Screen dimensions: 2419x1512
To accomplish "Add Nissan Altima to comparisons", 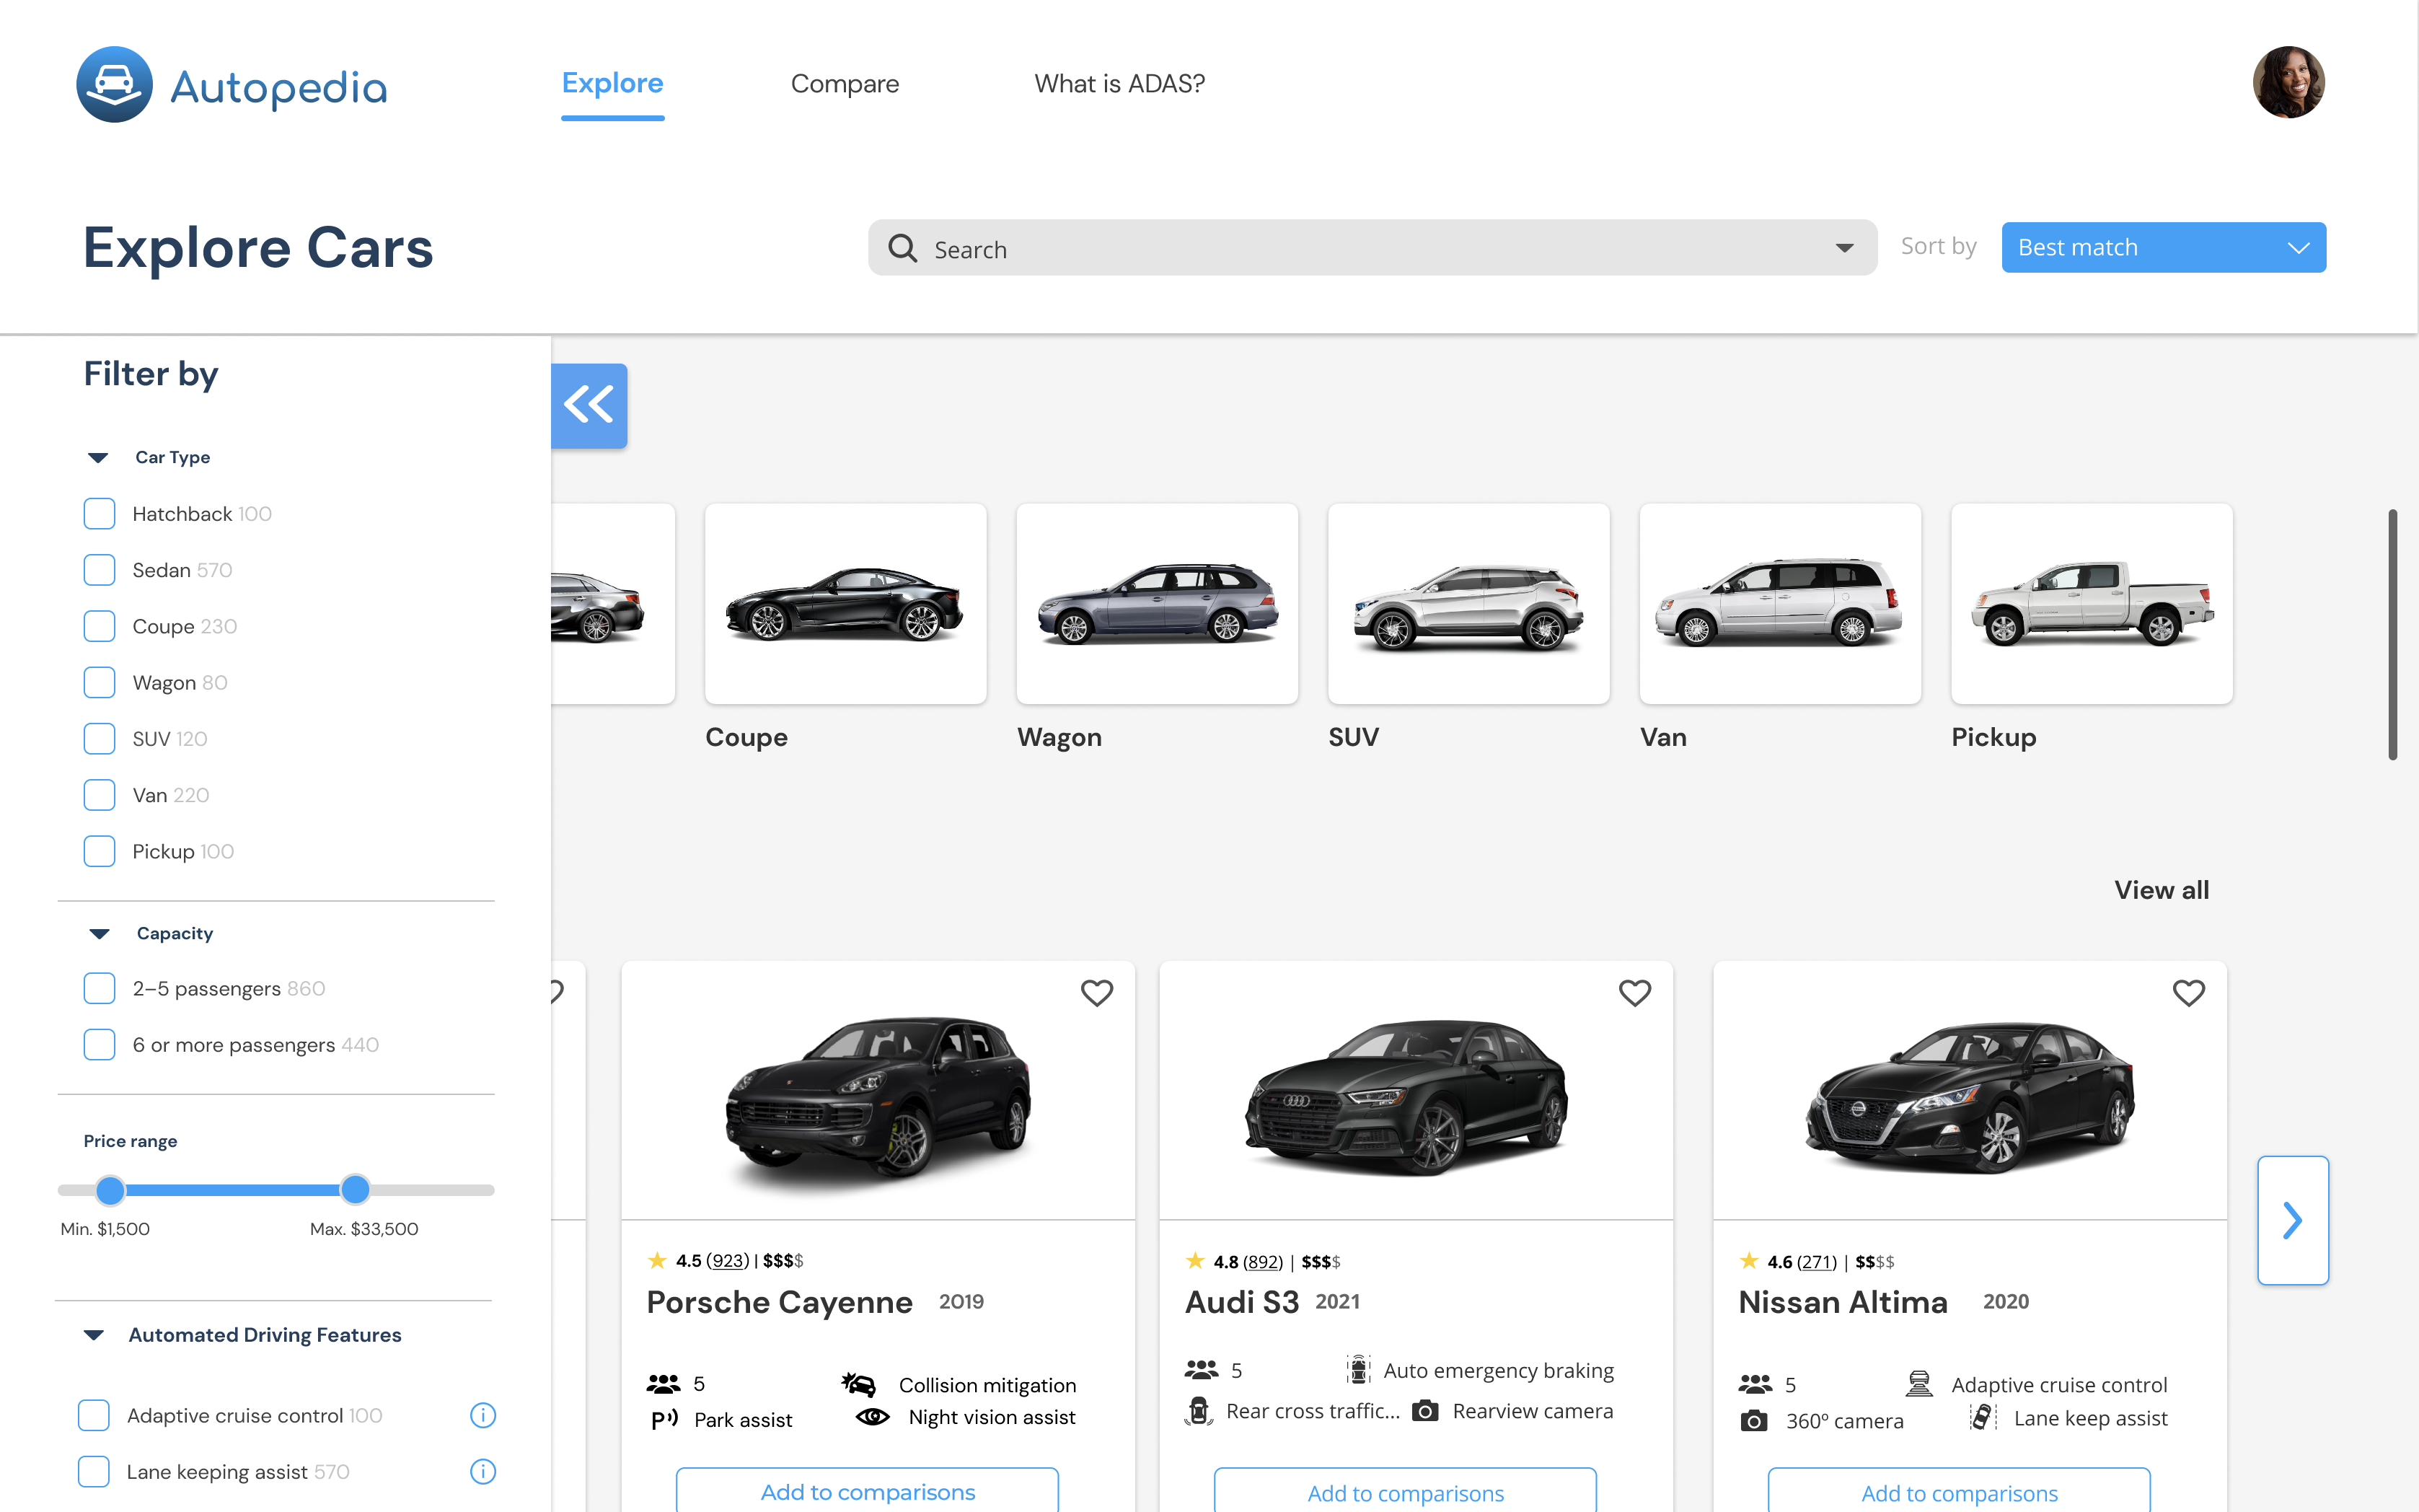I will (x=1959, y=1491).
